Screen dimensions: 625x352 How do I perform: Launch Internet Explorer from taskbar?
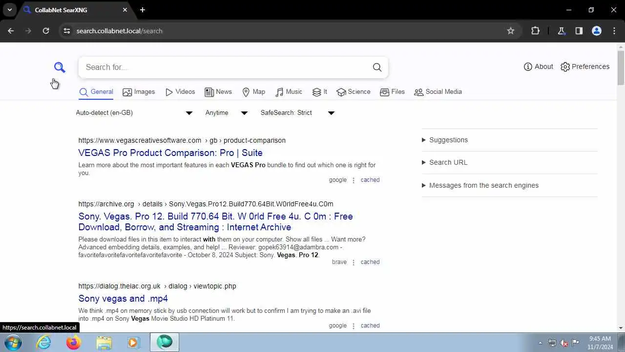44,343
